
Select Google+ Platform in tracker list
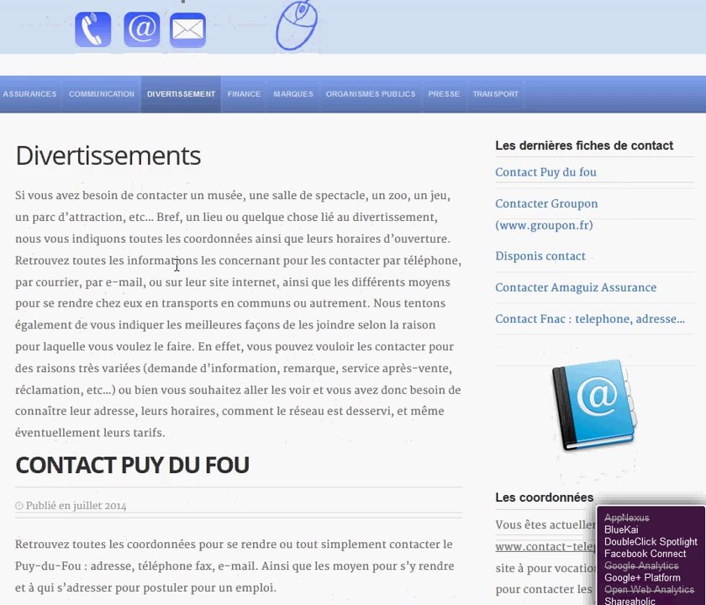[x=642, y=577]
